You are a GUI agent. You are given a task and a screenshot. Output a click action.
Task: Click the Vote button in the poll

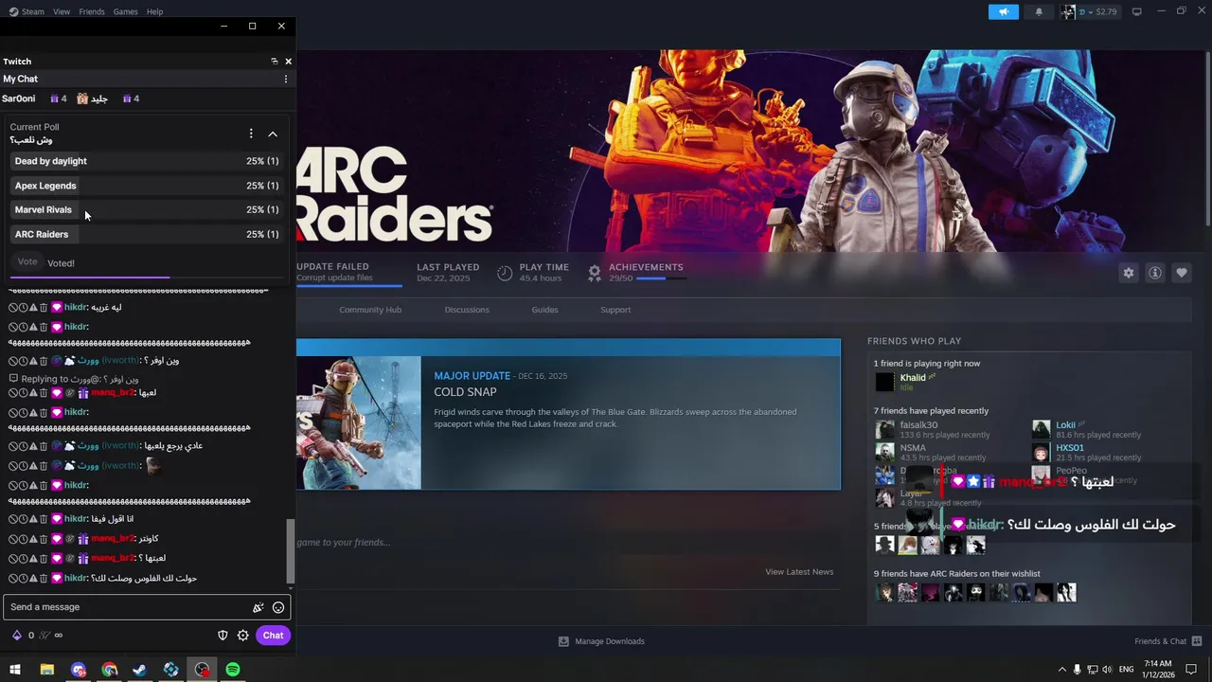27,262
